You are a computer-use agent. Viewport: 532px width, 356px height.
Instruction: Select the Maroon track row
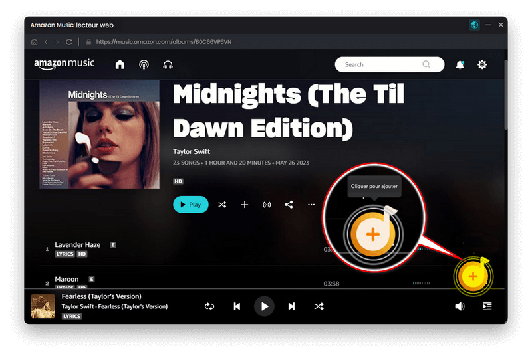[66, 279]
